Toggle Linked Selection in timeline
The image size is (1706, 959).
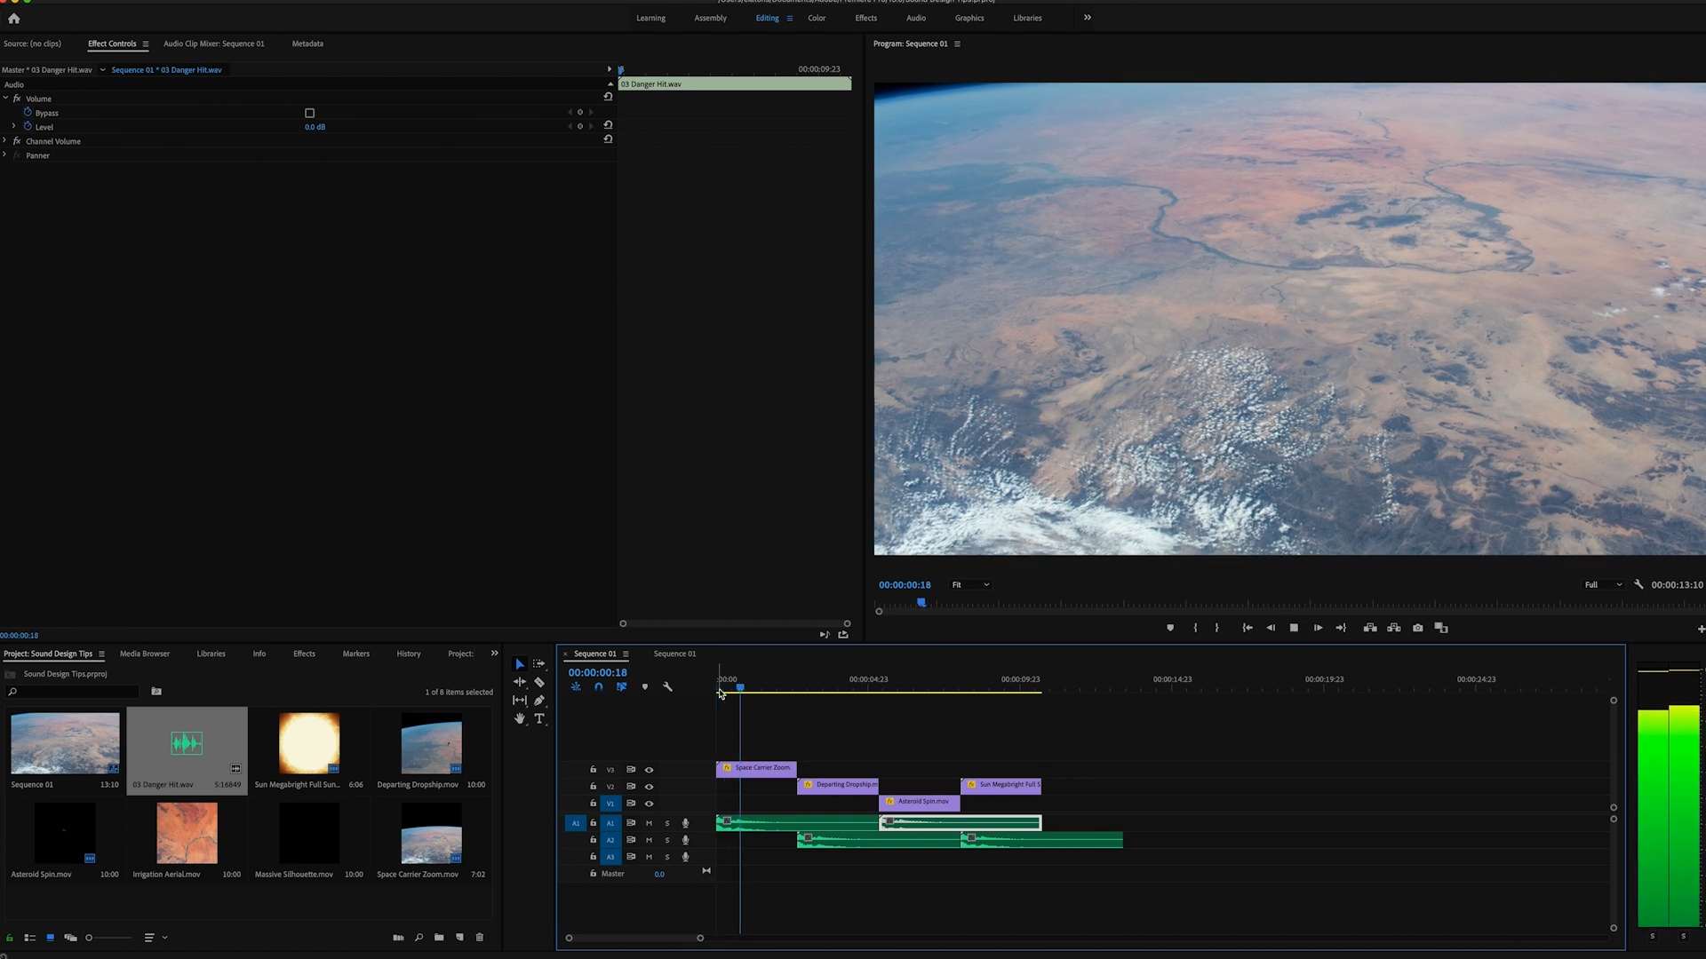click(x=621, y=686)
